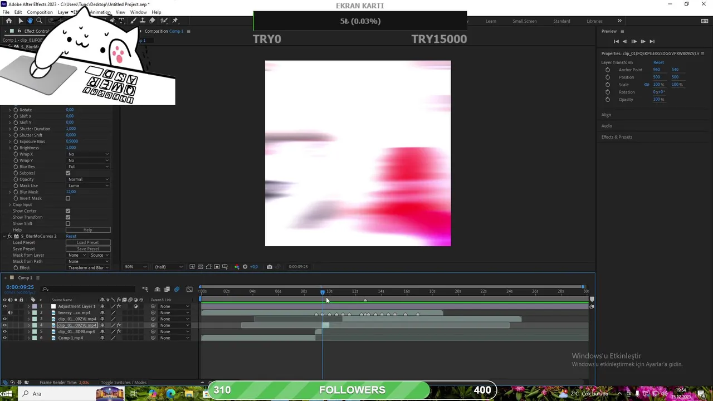Hide layer 5 clip_01...8D98.mp4 eye
The image size is (713, 401).
click(x=5, y=331)
